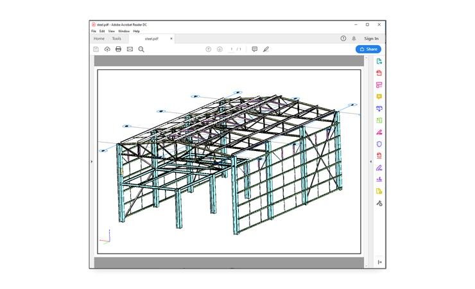Screen dimensions: 475x289
Task: Switch to the Tools tab
Action: [116, 39]
